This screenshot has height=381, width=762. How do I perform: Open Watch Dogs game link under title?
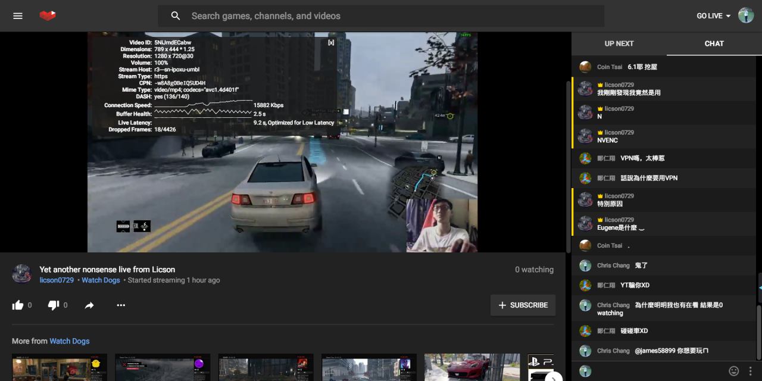click(x=101, y=280)
